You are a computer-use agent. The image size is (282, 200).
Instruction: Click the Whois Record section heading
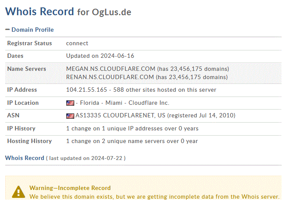[24, 158]
